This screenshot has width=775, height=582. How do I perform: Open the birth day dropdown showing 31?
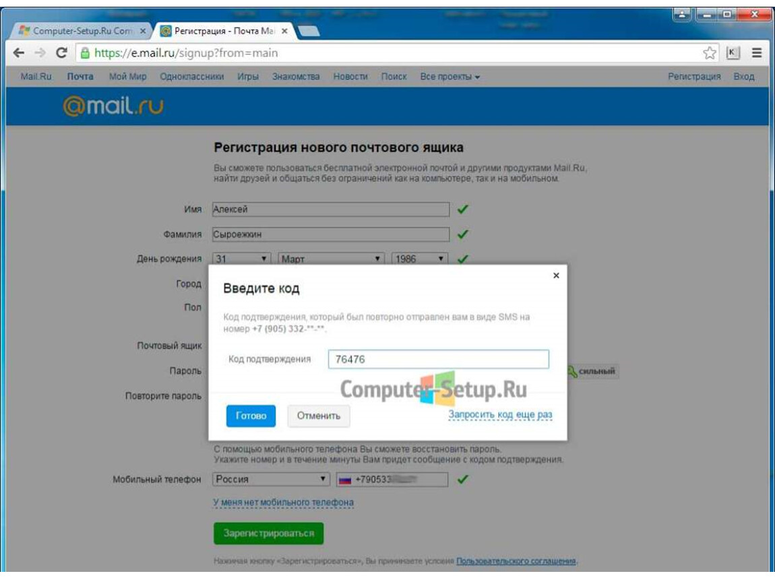click(241, 259)
